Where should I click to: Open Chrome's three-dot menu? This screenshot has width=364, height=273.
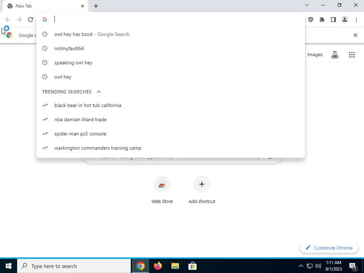coord(356,20)
